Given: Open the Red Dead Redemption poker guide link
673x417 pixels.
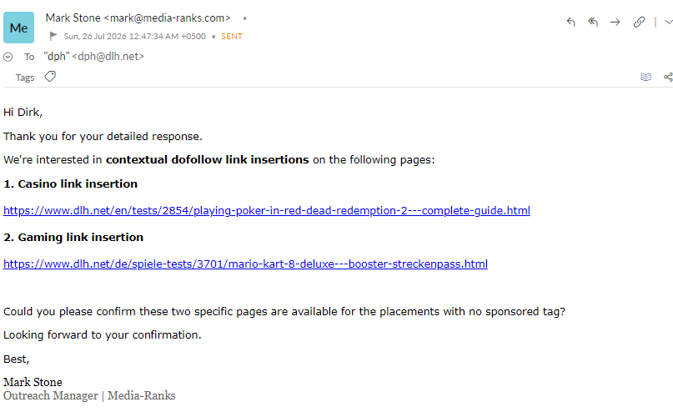Looking at the screenshot, I should point(267,210).
